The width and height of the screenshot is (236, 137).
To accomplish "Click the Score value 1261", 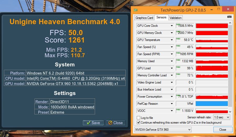I will tap(76, 40).
